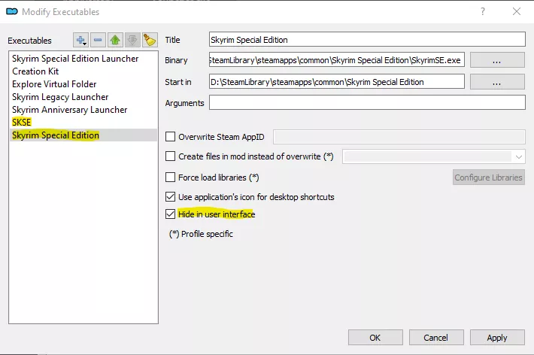Move executable up with green arrow
This screenshot has width=534, height=355.
[115, 40]
